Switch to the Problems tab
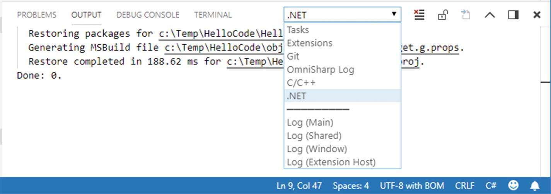 37,15
